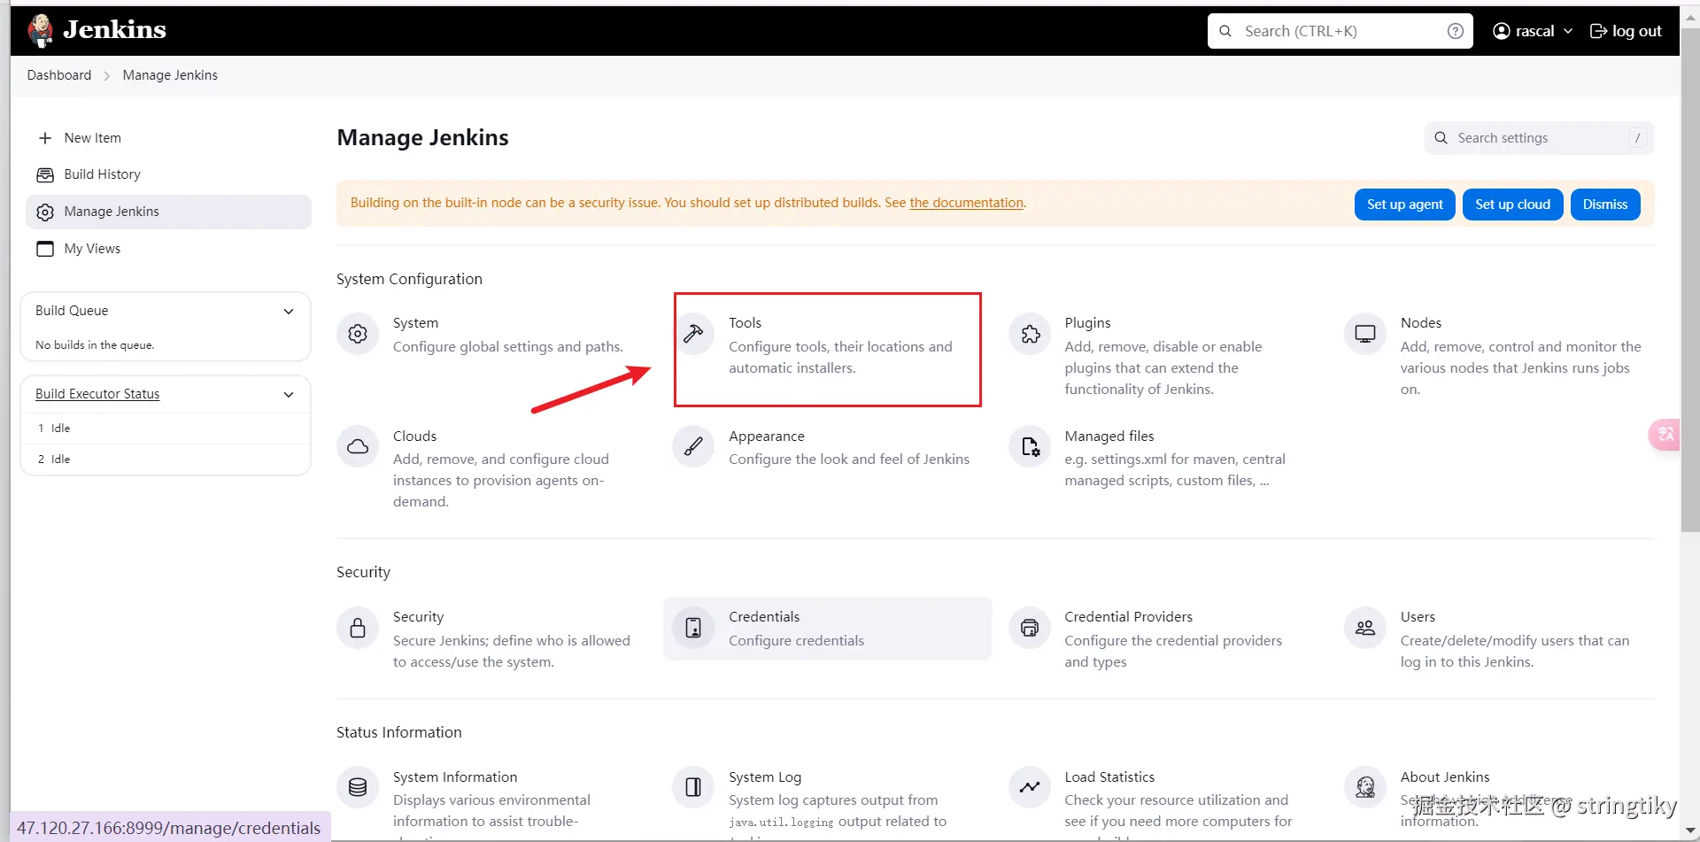Open the Plugins puzzle-piece icon
This screenshot has height=842, width=1700.
(x=1030, y=334)
